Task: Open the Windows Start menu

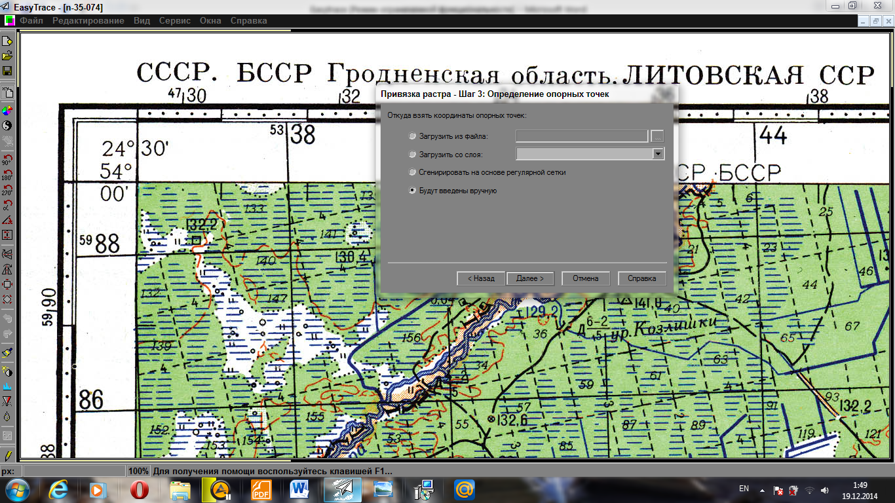Action: pos(17,489)
